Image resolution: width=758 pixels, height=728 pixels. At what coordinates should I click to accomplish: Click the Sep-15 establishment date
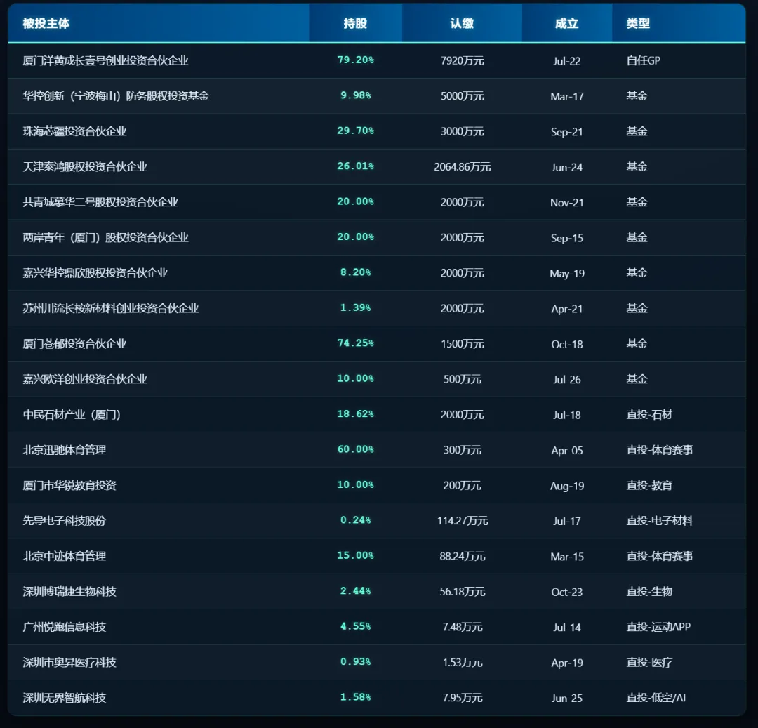(566, 238)
